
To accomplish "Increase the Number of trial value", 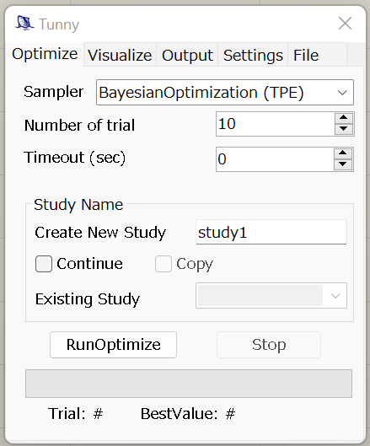I will point(344,118).
